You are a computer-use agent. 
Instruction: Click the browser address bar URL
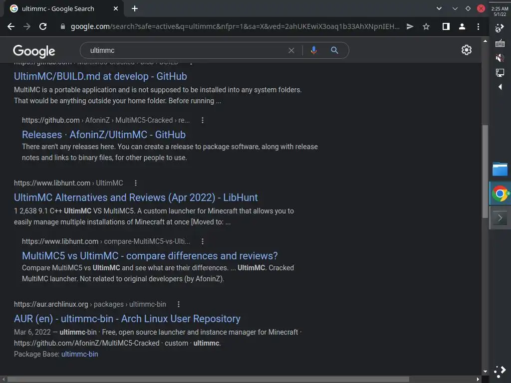[x=235, y=27]
